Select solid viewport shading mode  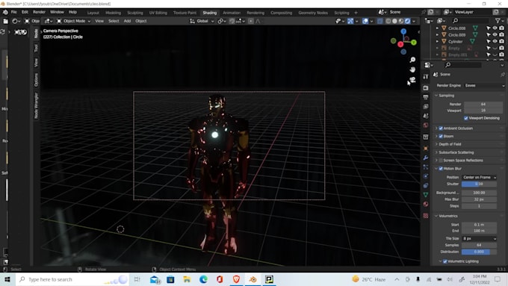pyautogui.click(x=394, y=21)
